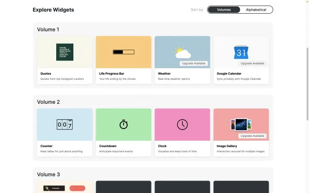Click Upgrade Available badge on Weather

click(x=194, y=63)
